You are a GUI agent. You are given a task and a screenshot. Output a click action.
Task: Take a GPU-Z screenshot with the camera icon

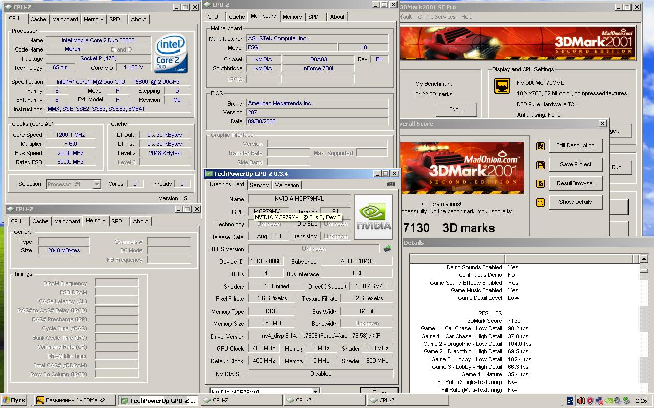click(x=391, y=184)
